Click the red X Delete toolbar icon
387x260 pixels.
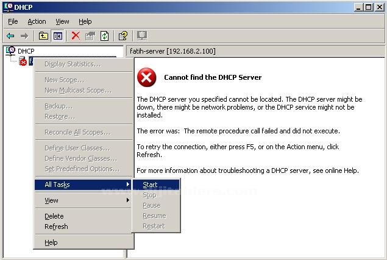tap(76, 36)
